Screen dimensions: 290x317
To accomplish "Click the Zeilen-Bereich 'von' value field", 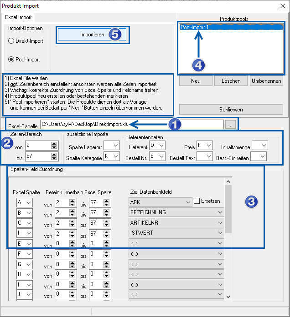I will point(38,146).
